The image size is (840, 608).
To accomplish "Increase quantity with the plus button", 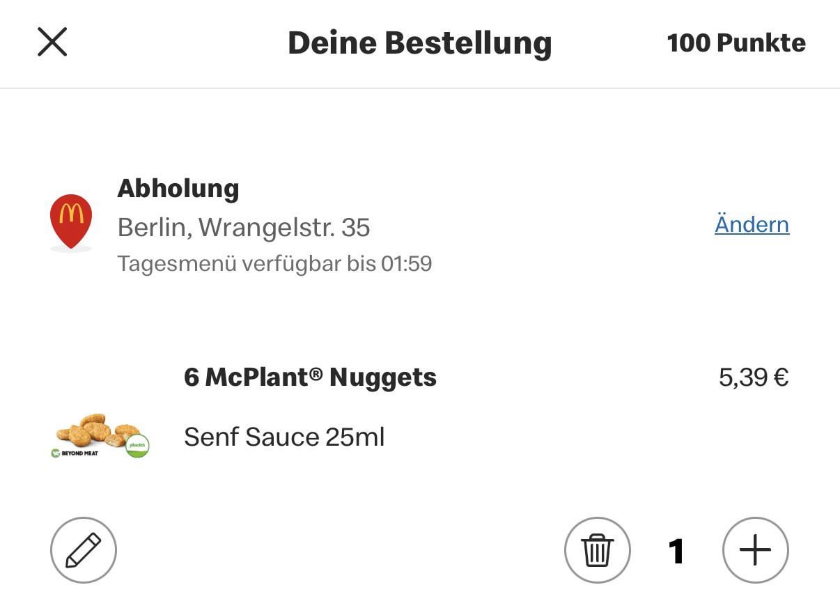I will pyautogui.click(x=755, y=550).
